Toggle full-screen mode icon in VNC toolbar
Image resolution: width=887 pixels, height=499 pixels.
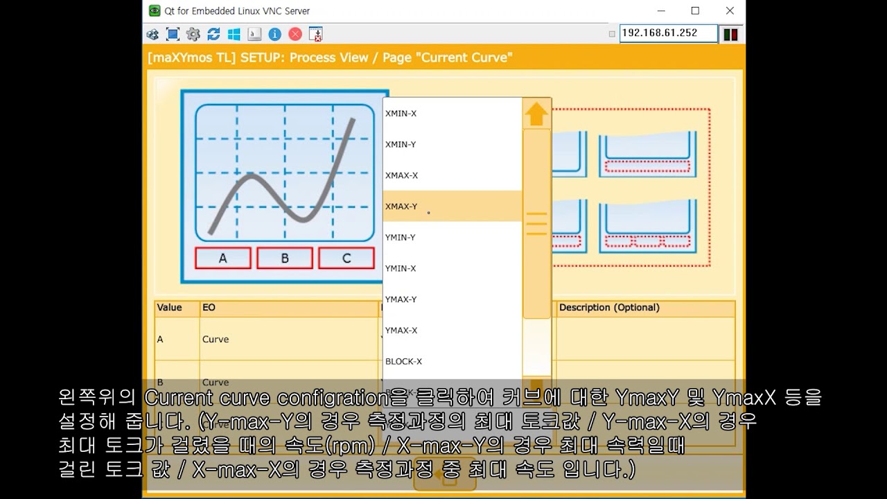pyautogui.click(x=173, y=34)
